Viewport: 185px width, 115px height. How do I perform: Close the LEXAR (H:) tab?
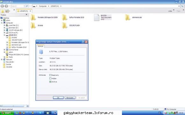pos(30,11)
